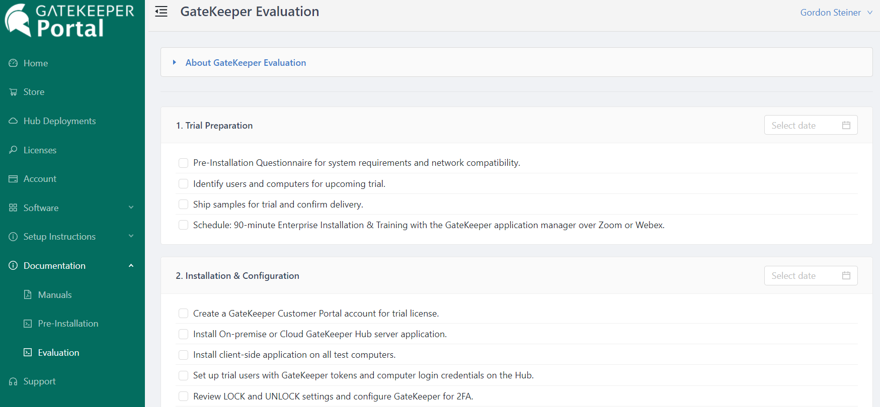
Task: Click calendar icon in Trial Preparation date field
Action: [846, 125]
